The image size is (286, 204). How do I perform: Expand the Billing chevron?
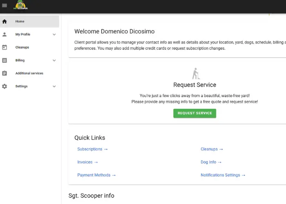click(x=54, y=60)
